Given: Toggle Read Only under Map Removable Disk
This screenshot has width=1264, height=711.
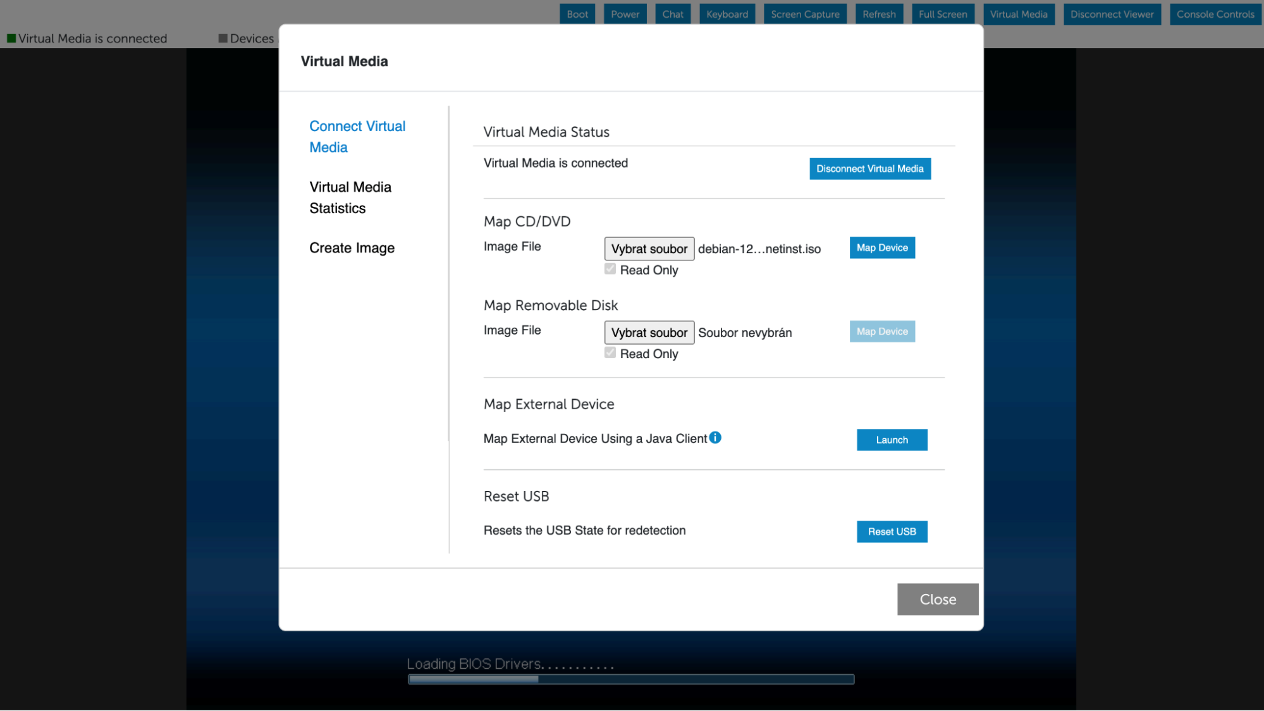Looking at the screenshot, I should [610, 353].
